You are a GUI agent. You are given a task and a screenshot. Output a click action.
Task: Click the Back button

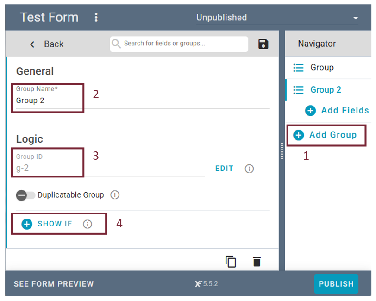click(46, 44)
